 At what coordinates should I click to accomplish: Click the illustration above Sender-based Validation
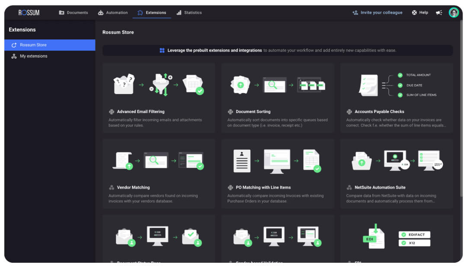click(277, 237)
